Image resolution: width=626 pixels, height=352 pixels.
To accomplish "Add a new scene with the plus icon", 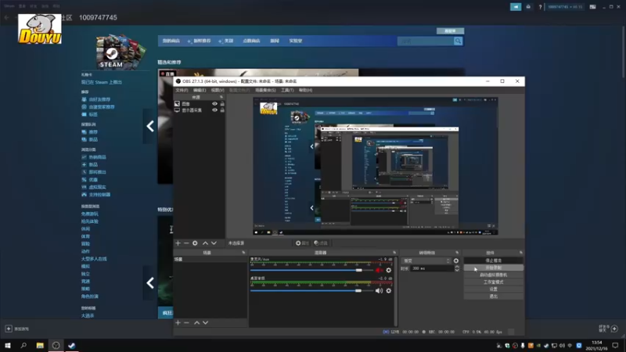I will click(178, 322).
